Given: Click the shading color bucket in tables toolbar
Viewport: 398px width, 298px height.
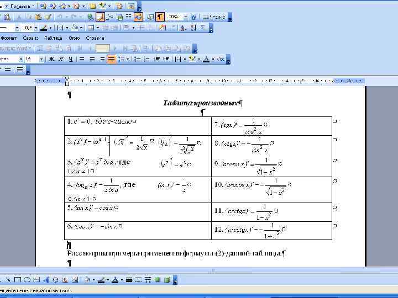Looking at the screenshot, I should pos(75,28).
